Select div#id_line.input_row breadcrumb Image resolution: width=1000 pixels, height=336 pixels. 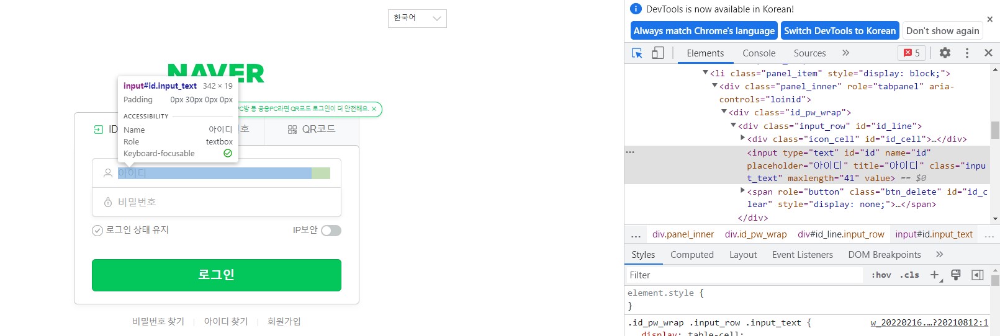click(x=840, y=234)
